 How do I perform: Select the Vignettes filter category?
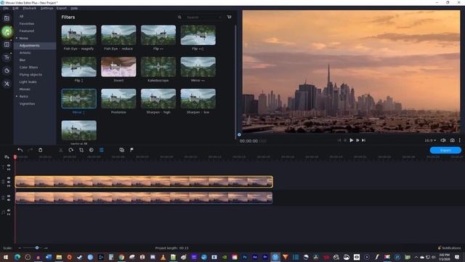click(x=27, y=103)
